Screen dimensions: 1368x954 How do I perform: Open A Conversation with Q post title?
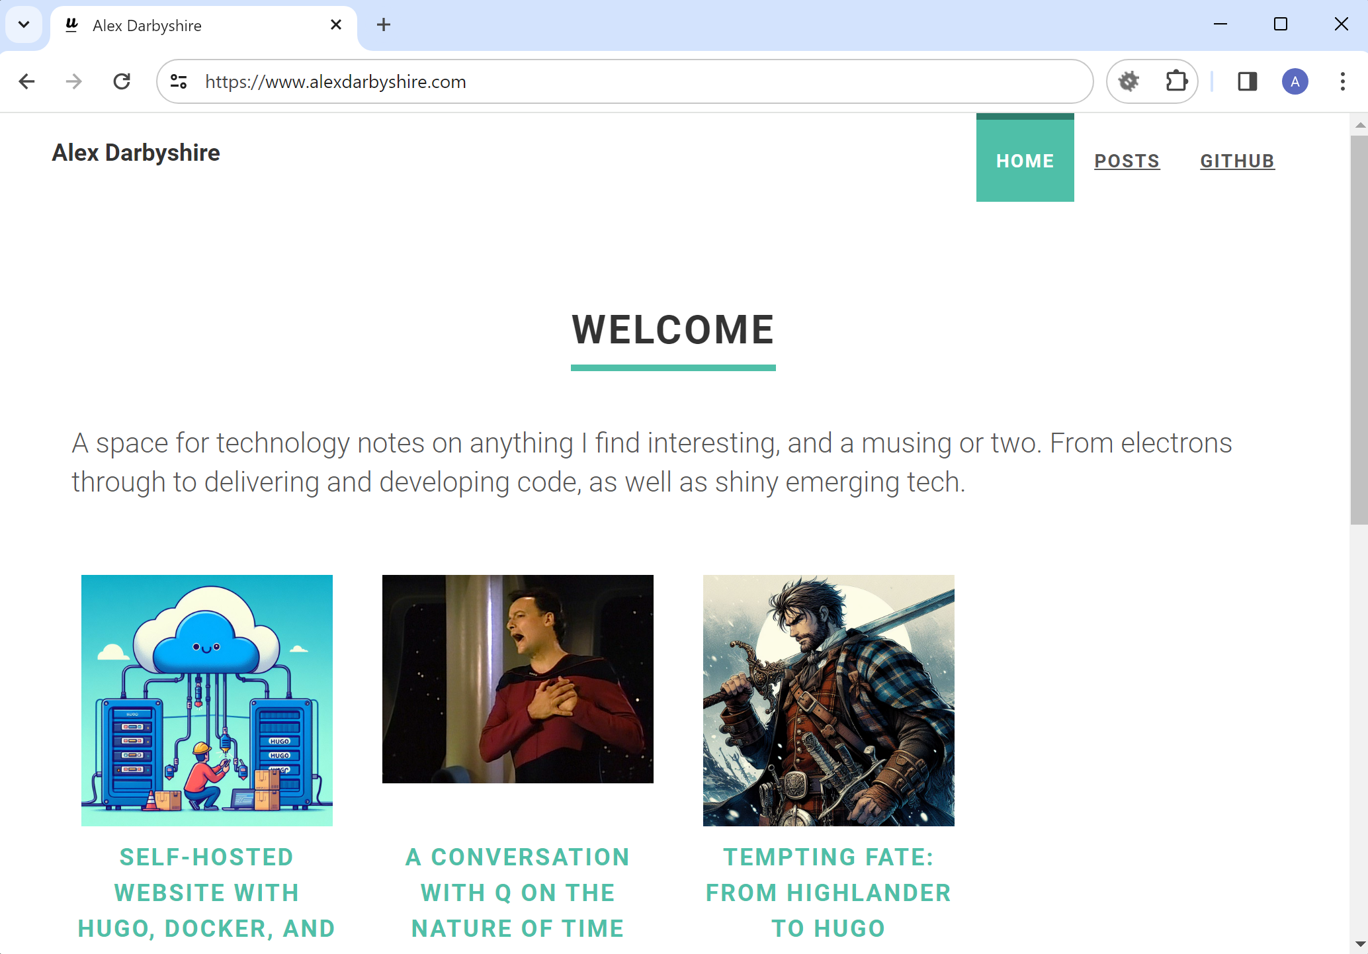pyautogui.click(x=517, y=892)
